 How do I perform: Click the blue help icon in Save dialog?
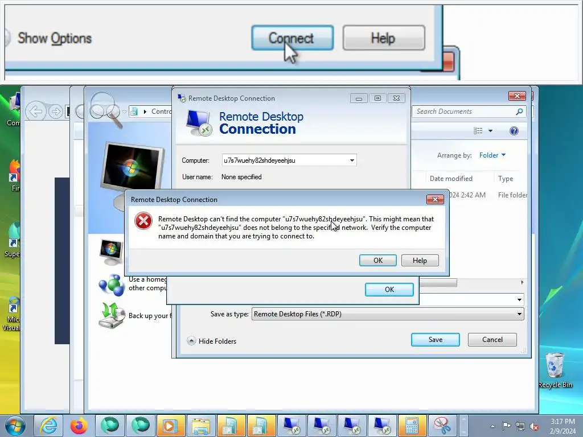point(514,131)
